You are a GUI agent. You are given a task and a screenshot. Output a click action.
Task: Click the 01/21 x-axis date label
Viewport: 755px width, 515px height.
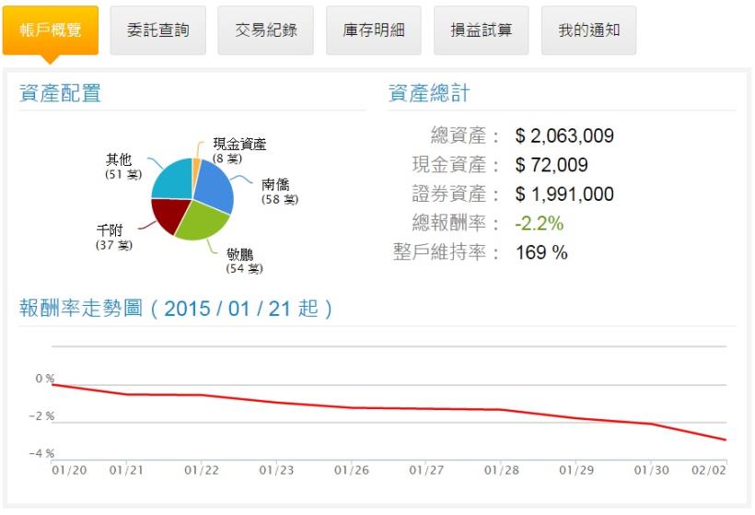[x=126, y=470]
